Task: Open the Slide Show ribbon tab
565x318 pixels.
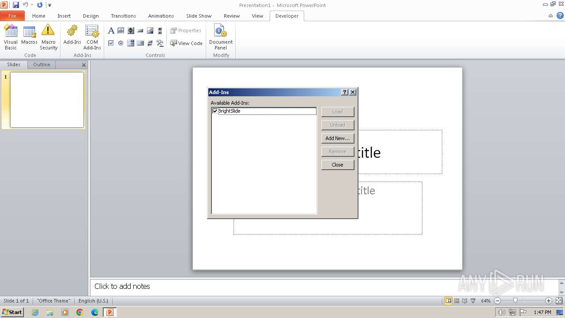Action: tap(199, 16)
